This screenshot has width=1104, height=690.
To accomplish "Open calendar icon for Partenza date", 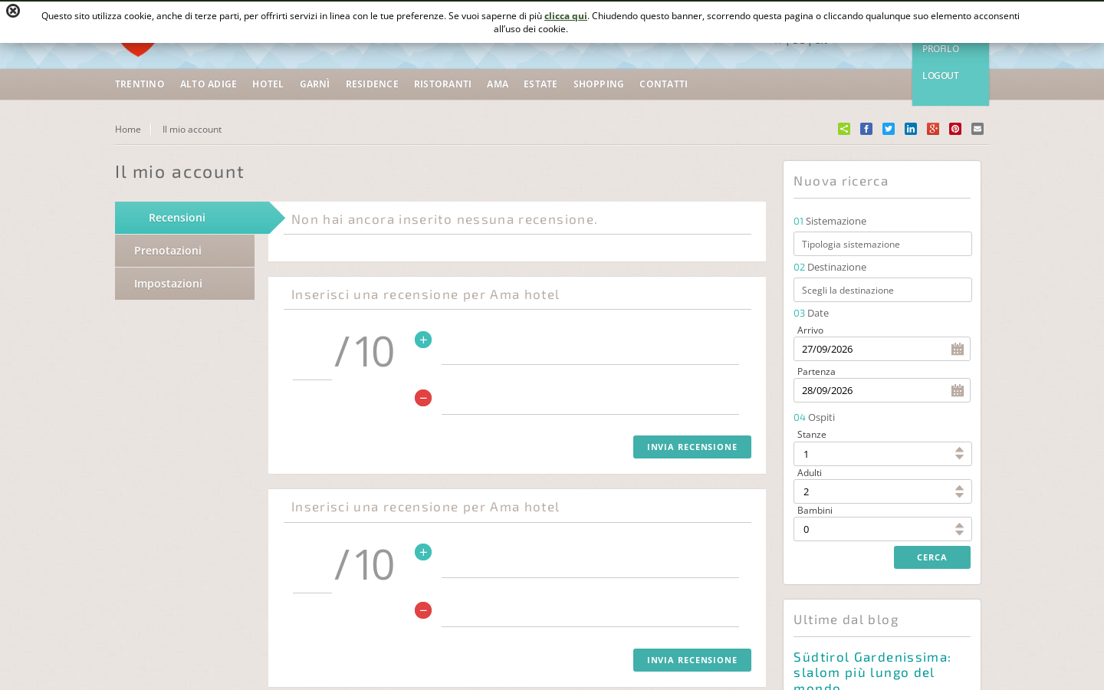I will [x=958, y=390].
